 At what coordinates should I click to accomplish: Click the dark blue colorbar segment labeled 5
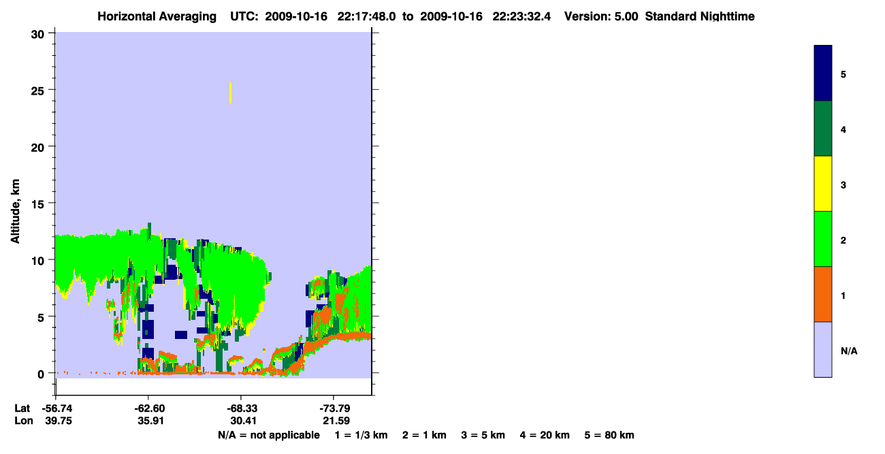click(823, 73)
